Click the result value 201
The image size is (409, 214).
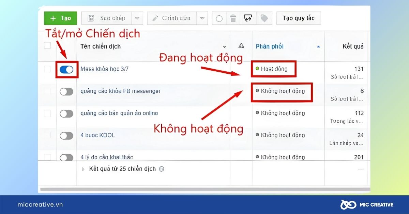[359, 157]
